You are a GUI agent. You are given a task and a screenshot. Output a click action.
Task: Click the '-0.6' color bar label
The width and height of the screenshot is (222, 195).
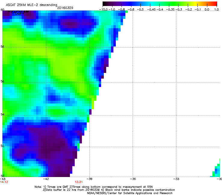[x=131, y=10]
